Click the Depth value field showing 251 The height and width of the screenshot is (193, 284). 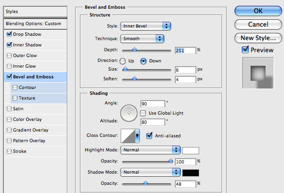point(186,51)
